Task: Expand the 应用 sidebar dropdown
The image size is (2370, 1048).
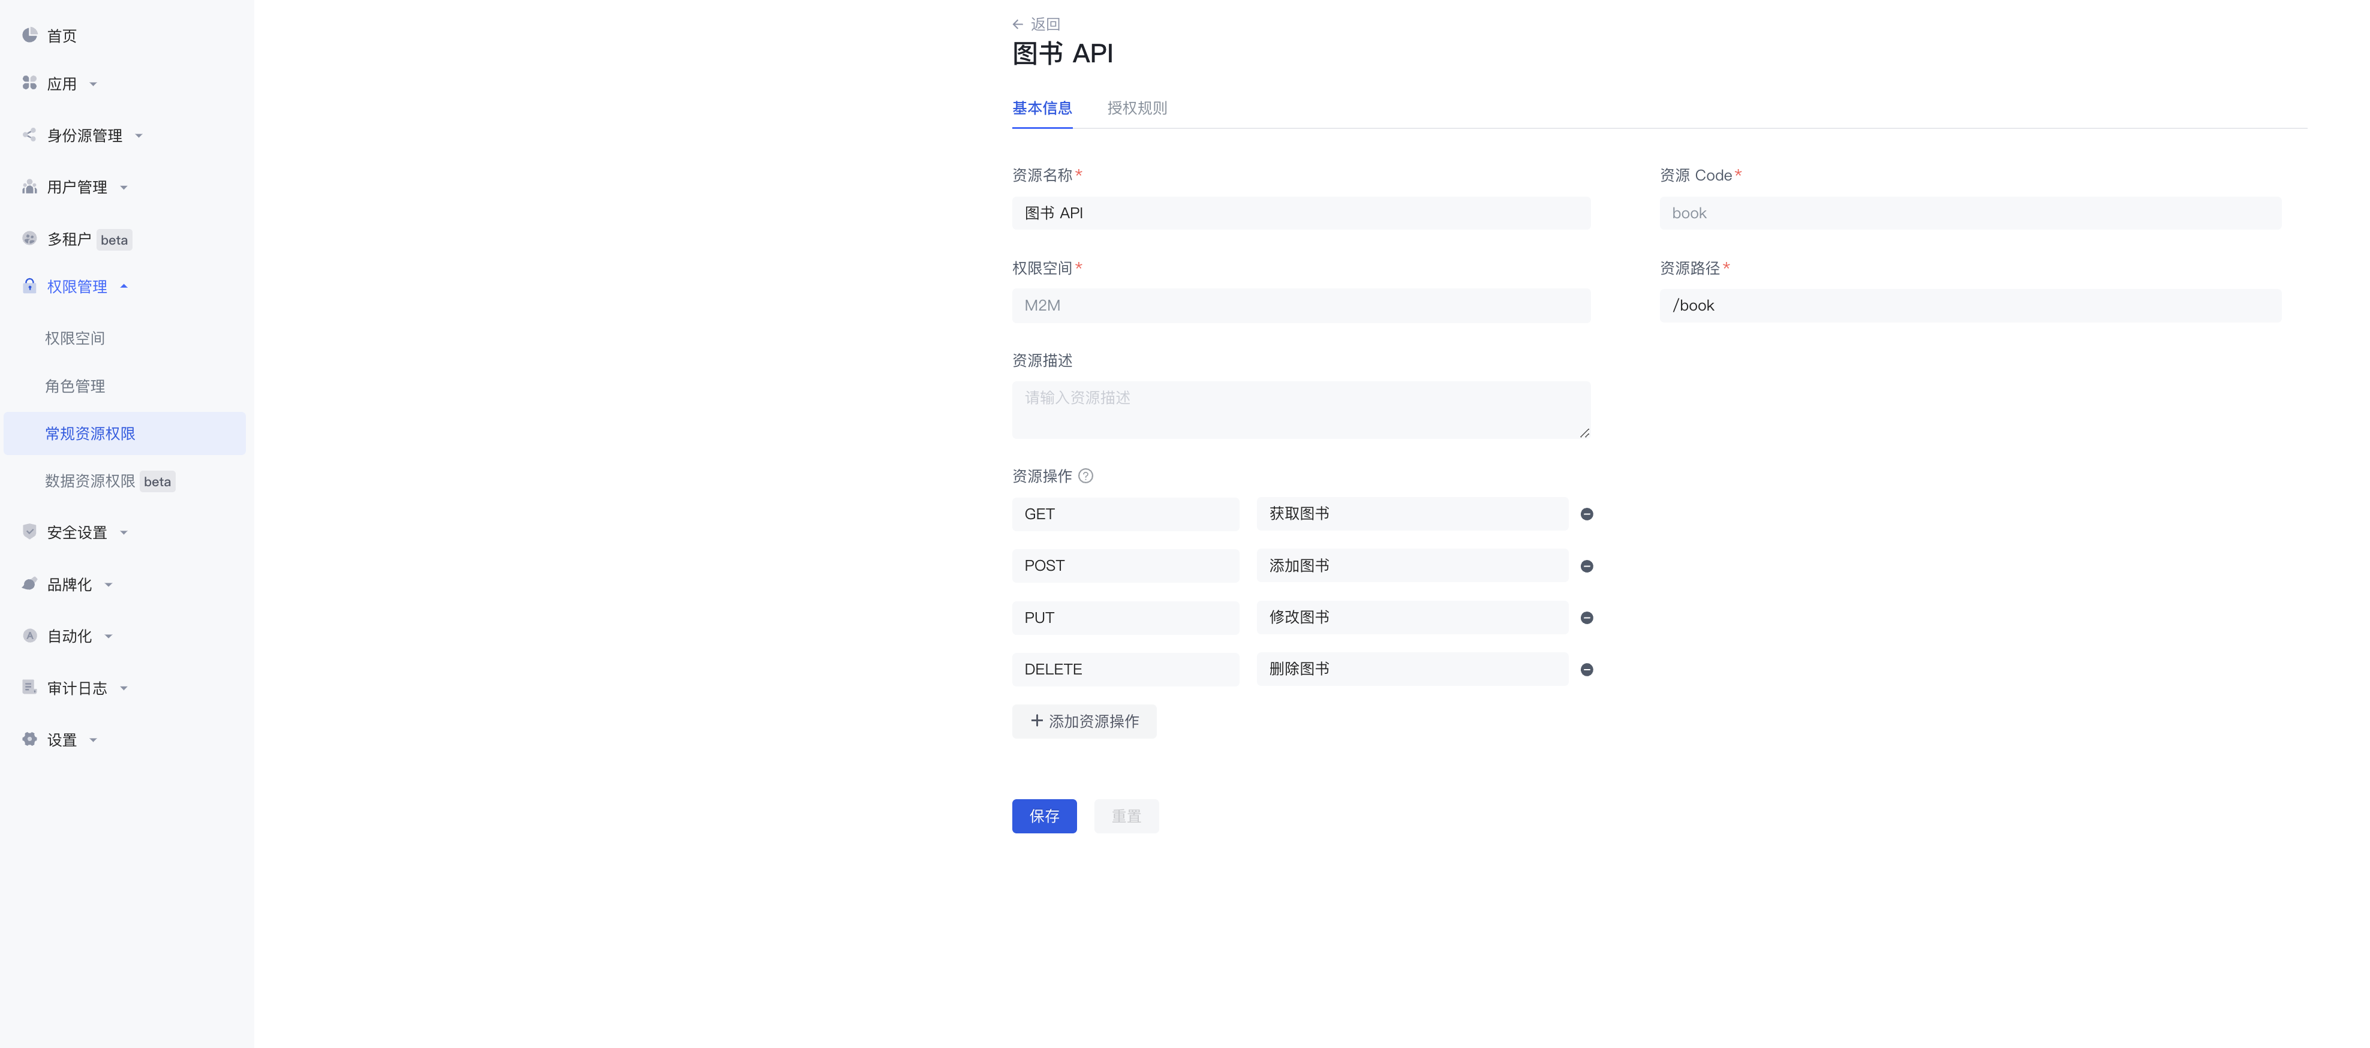Action: 93,84
